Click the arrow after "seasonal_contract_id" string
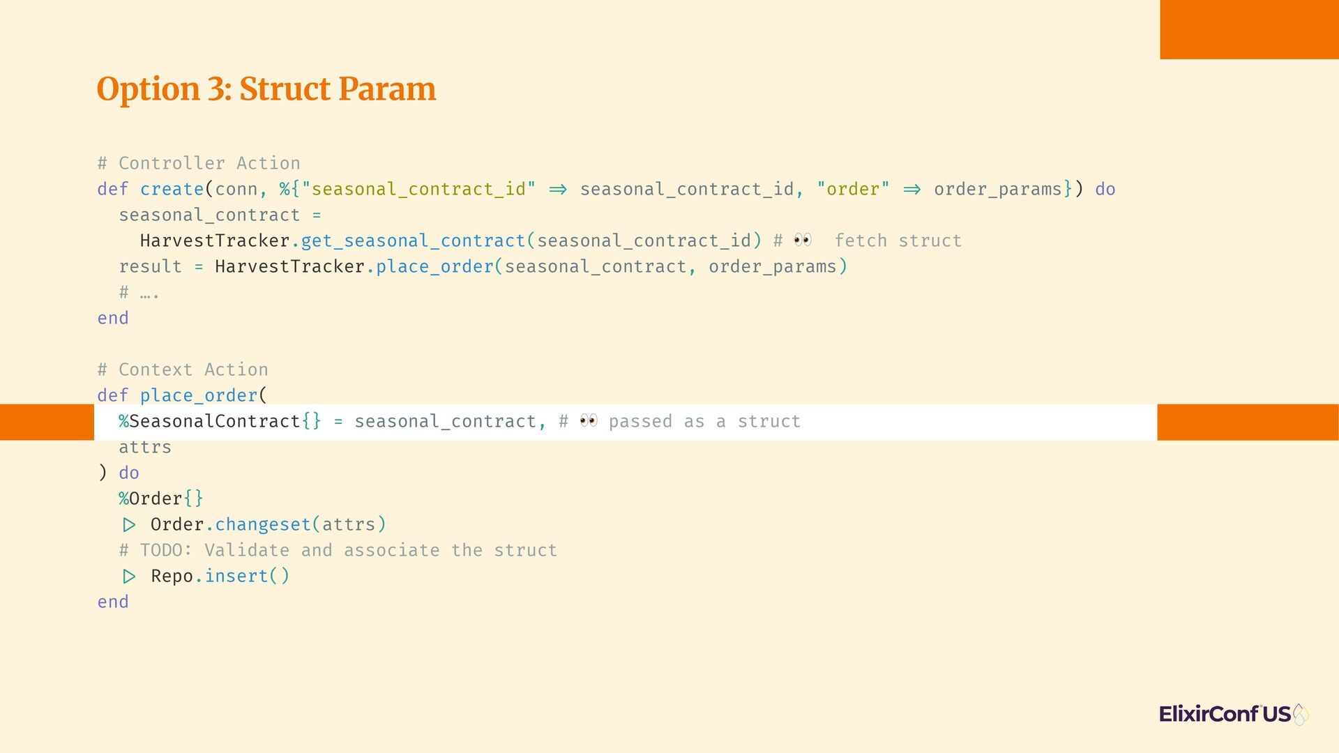Viewport: 1339px width, 753px height. [558, 190]
